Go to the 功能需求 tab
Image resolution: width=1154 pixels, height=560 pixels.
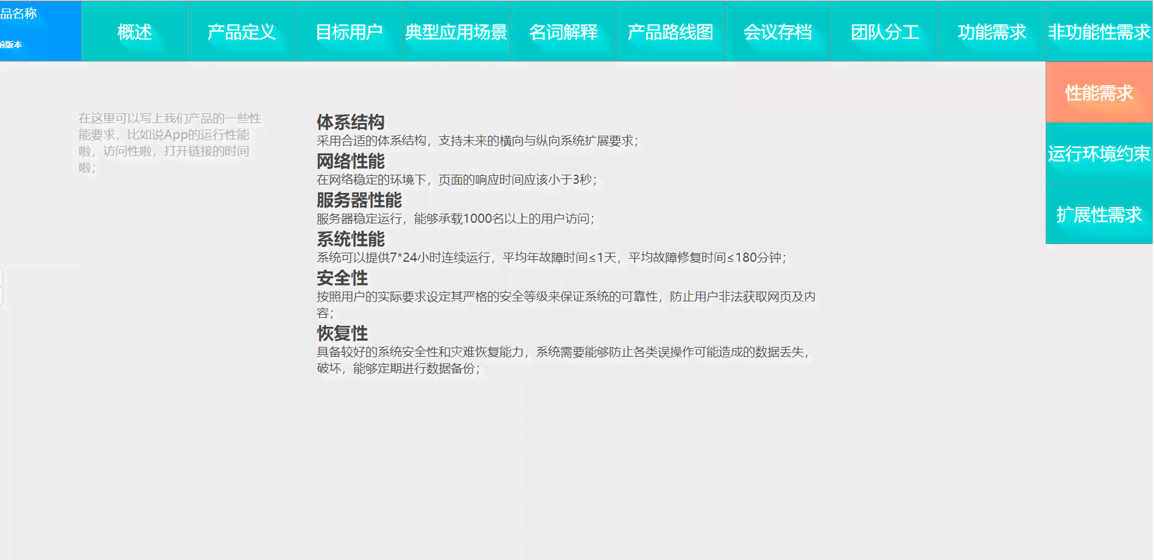coord(992,32)
